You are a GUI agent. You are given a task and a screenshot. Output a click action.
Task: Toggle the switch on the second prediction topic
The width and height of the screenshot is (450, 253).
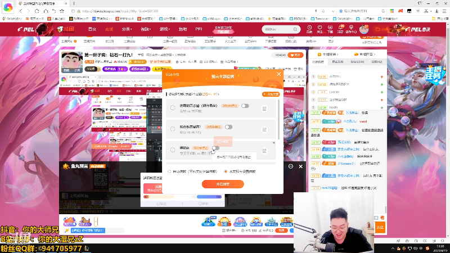(228, 127)
